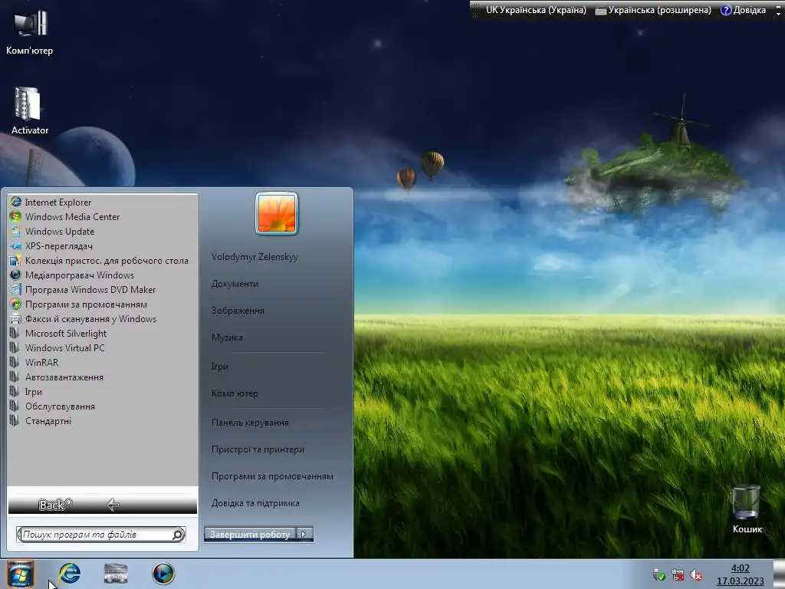Click the Internet Explorer icon in the programs list
The width and height of the screenshot is (785, 589).
(16, 202)
